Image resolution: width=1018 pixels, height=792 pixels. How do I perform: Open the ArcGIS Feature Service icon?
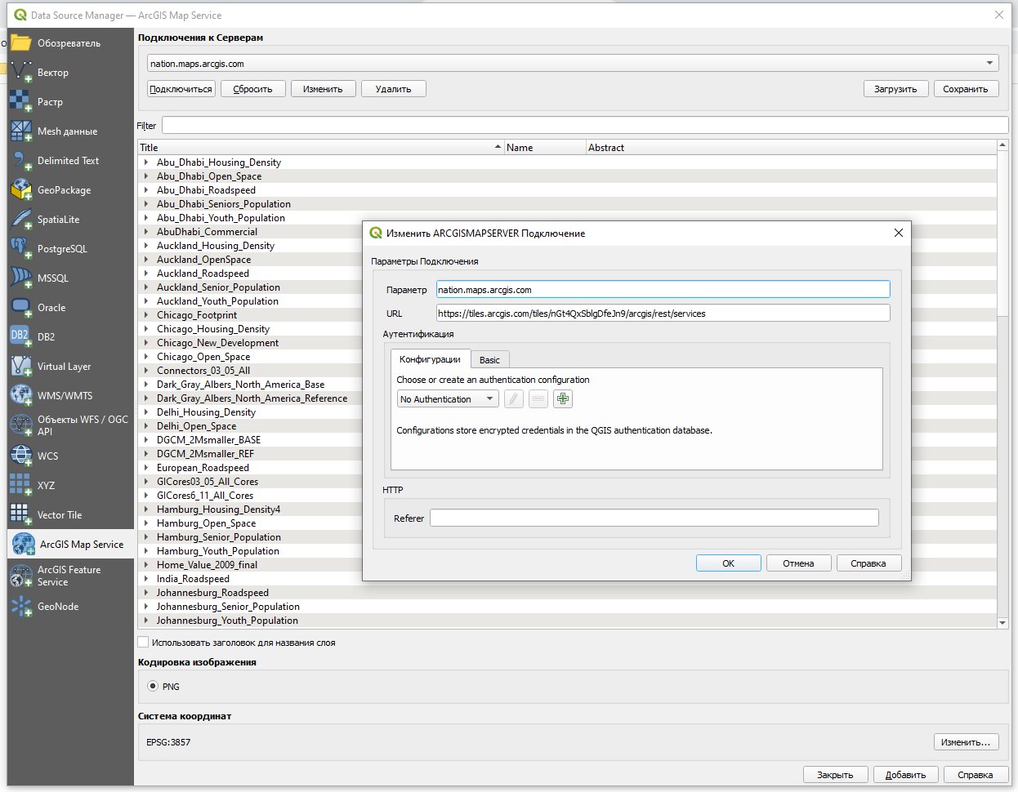point(20,576)
